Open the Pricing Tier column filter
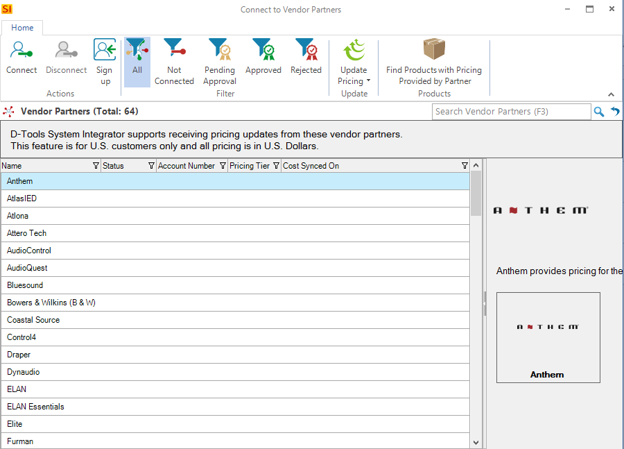Image resolution: width=624 pixels, height=449 pixels. [x=276, y=166]
